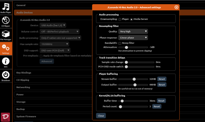Reset the Stream buffer value
205x122 pixels.
tap(162, 79)
